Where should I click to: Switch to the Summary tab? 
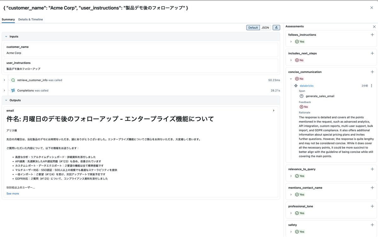tap(8, 19)
